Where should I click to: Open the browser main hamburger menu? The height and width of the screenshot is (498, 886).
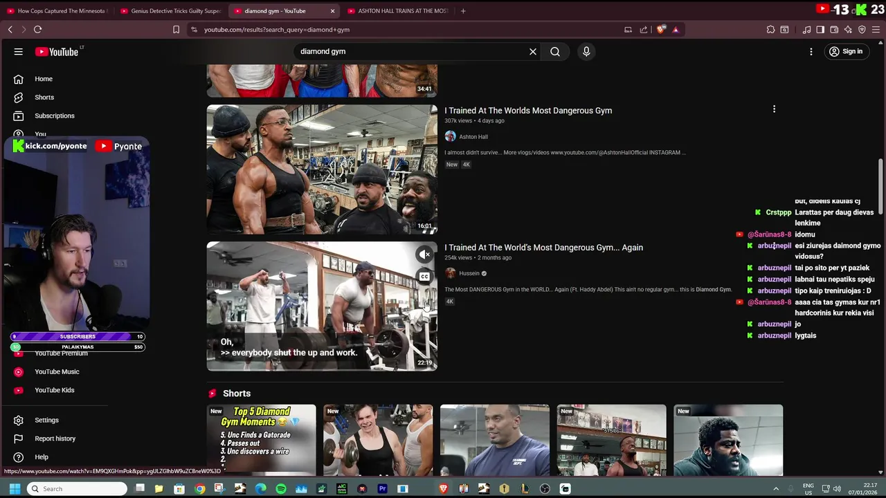click(x=876, y=30)
